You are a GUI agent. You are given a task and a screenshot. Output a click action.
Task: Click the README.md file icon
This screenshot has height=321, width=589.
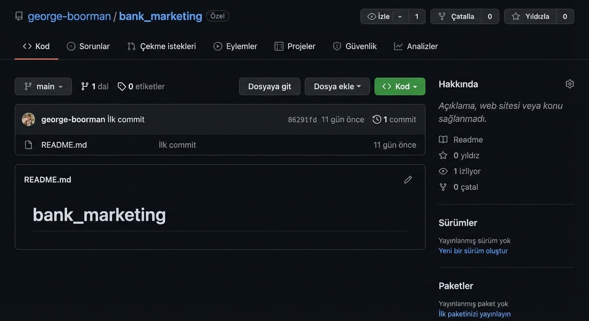(28, 145)
